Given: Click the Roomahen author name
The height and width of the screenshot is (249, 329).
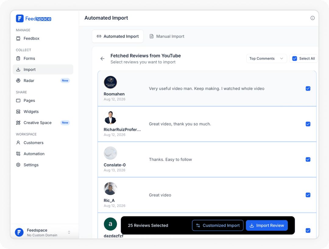Looking at the screenshot, I should click(x=114, y=94).
